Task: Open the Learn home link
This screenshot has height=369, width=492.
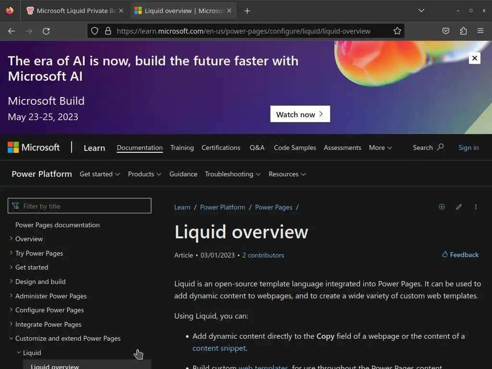Action: point(94,148)
